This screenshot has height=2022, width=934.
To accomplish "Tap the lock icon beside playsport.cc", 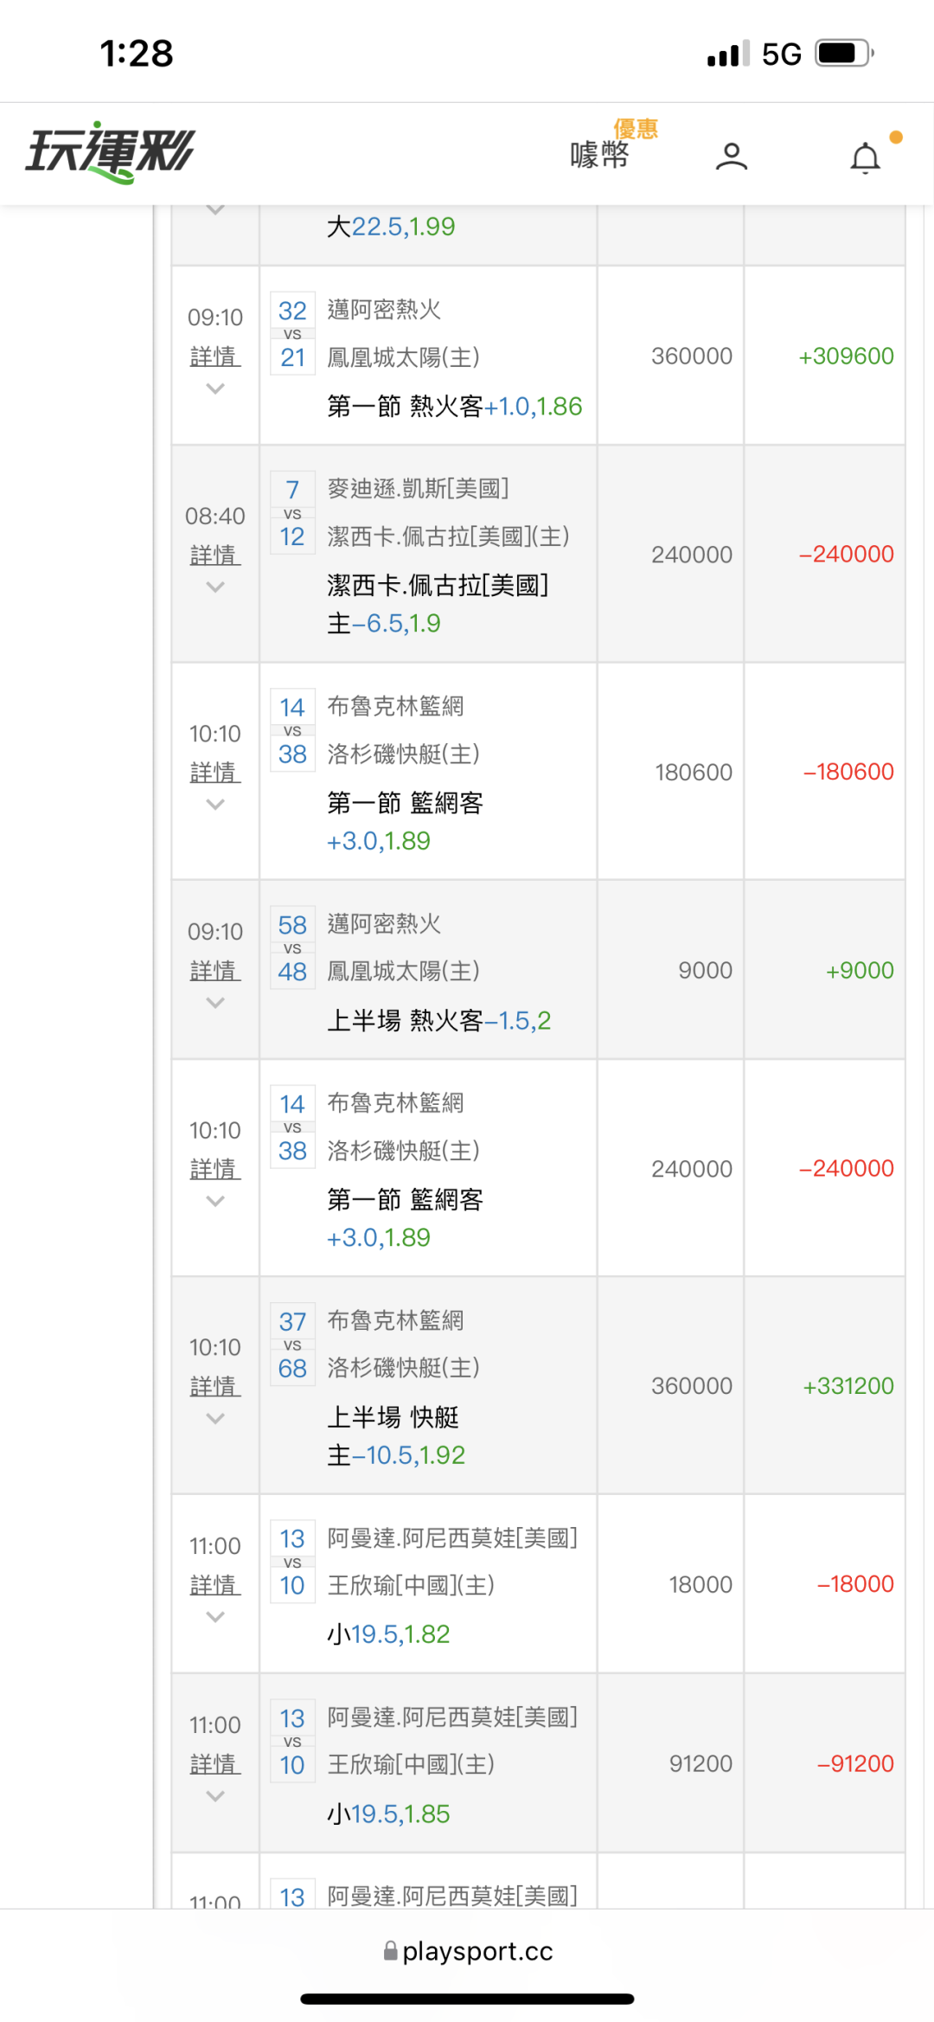I will pos(391,1951).
